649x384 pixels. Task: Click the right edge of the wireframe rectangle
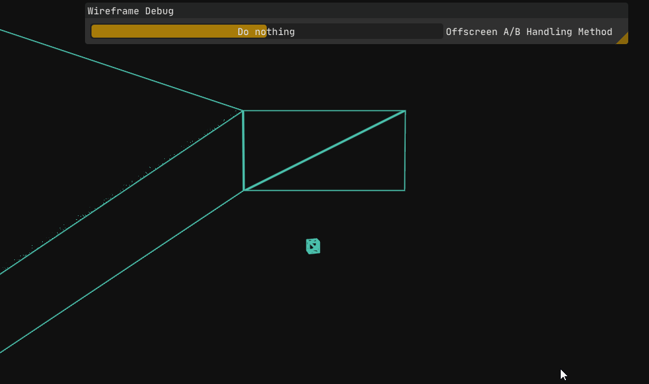tap(405, 150)
